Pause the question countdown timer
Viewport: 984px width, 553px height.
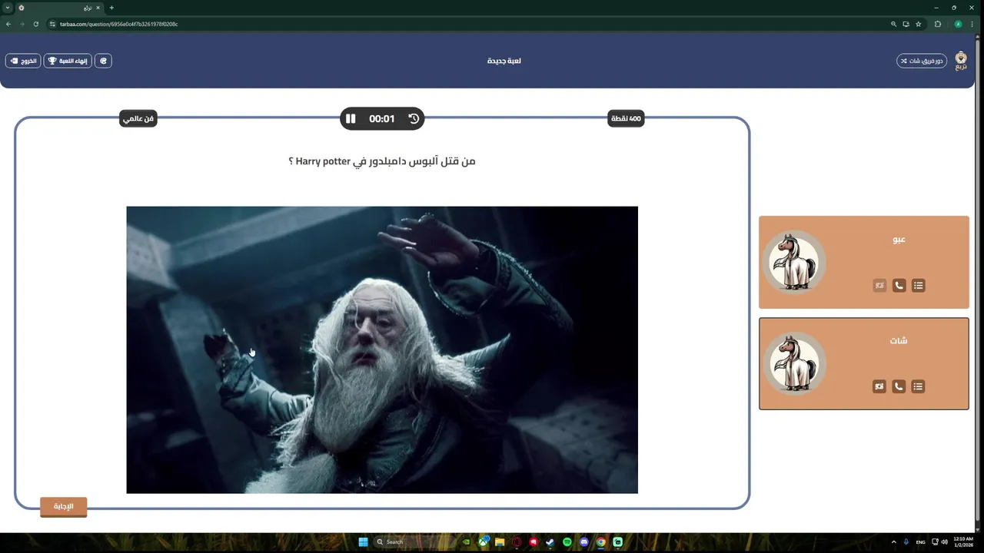[351, 118]
